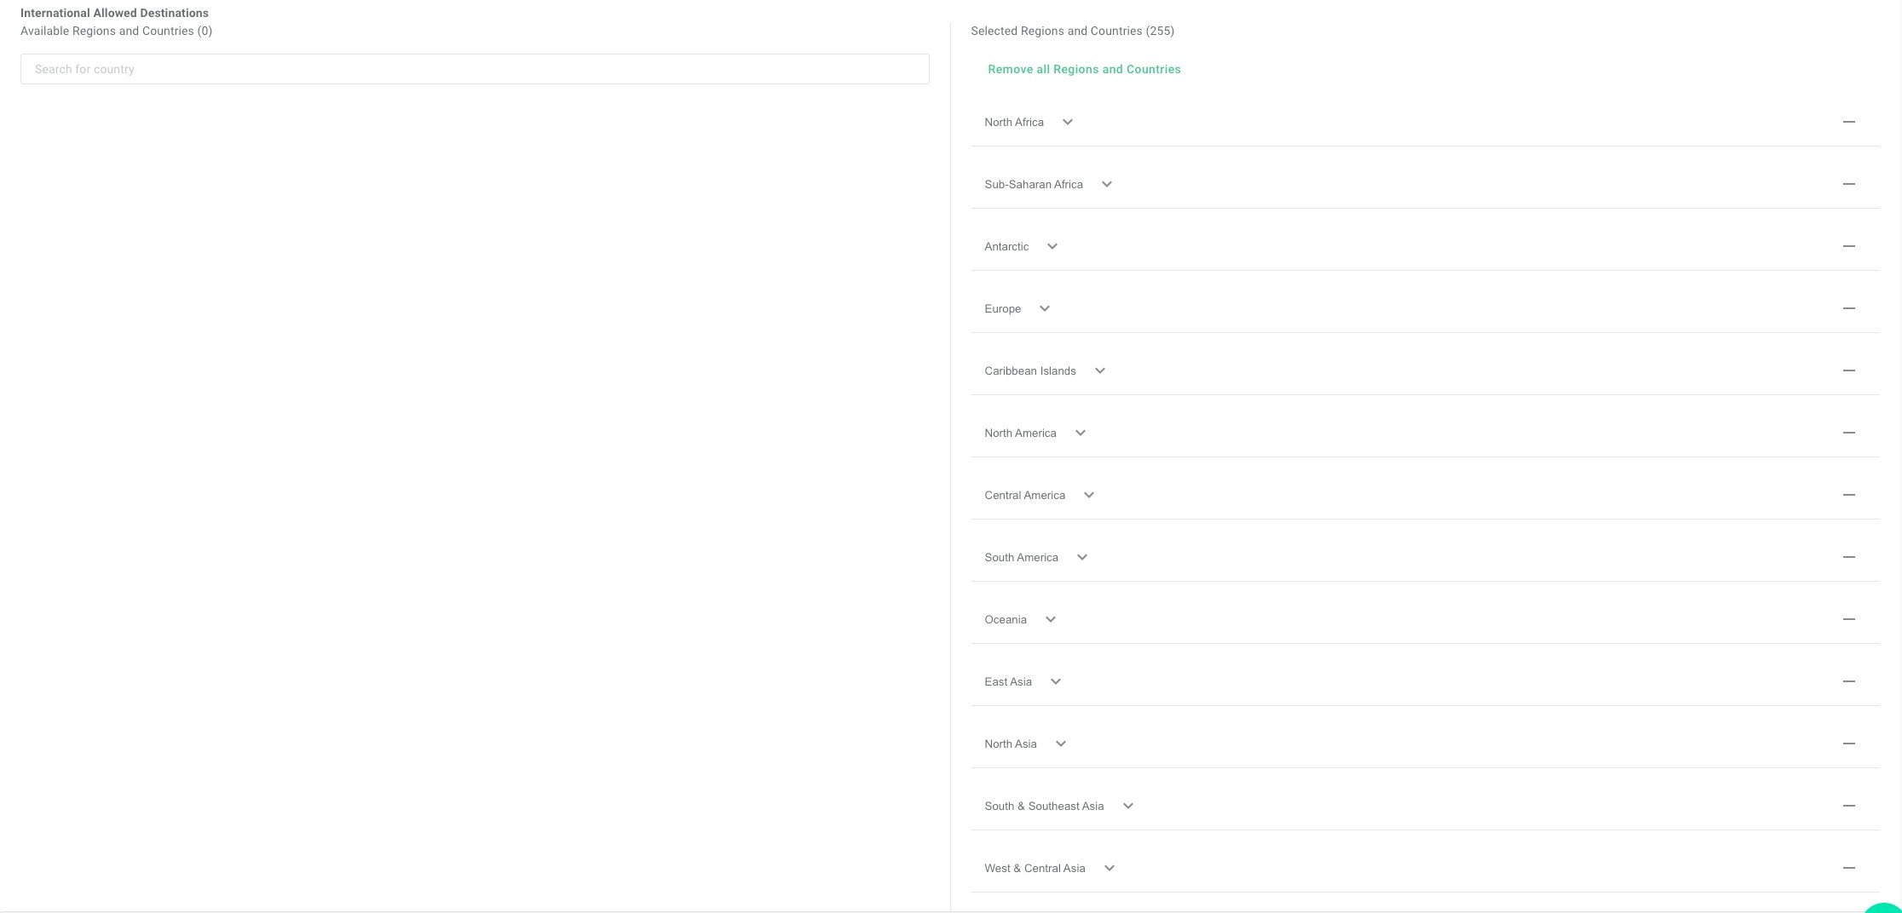Expand Oceania chevron
This screenshot has height=913, width=1902.
click(1050, 619)
